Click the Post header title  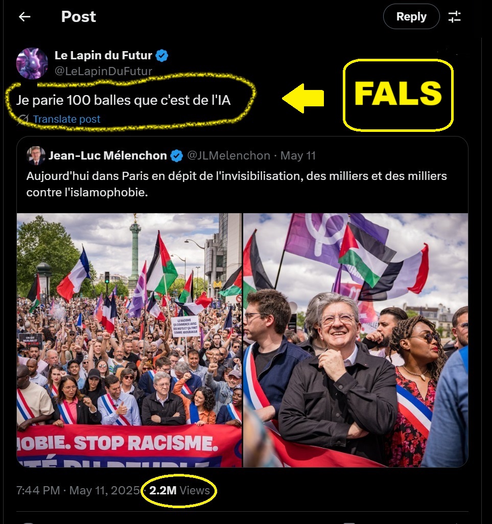(x=79, y=16)
